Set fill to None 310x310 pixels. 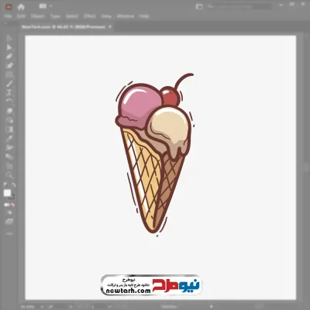point(12,205)
